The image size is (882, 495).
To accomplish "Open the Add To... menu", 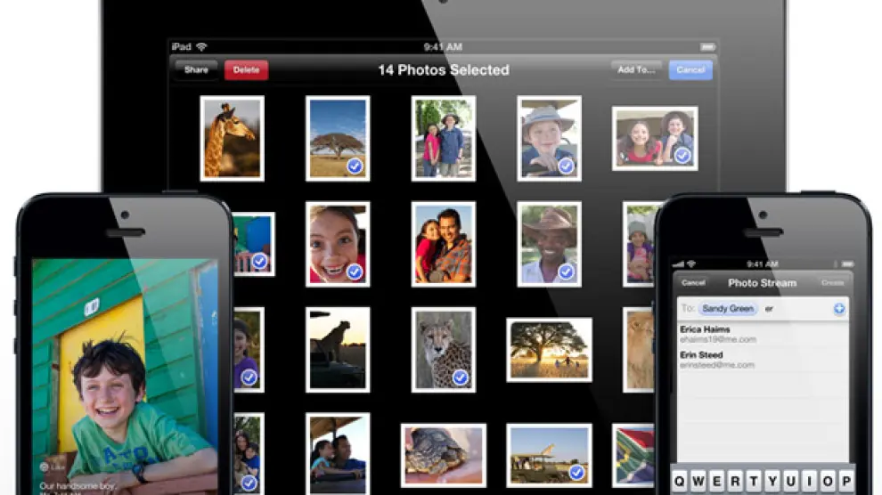I will coord(637,69).
